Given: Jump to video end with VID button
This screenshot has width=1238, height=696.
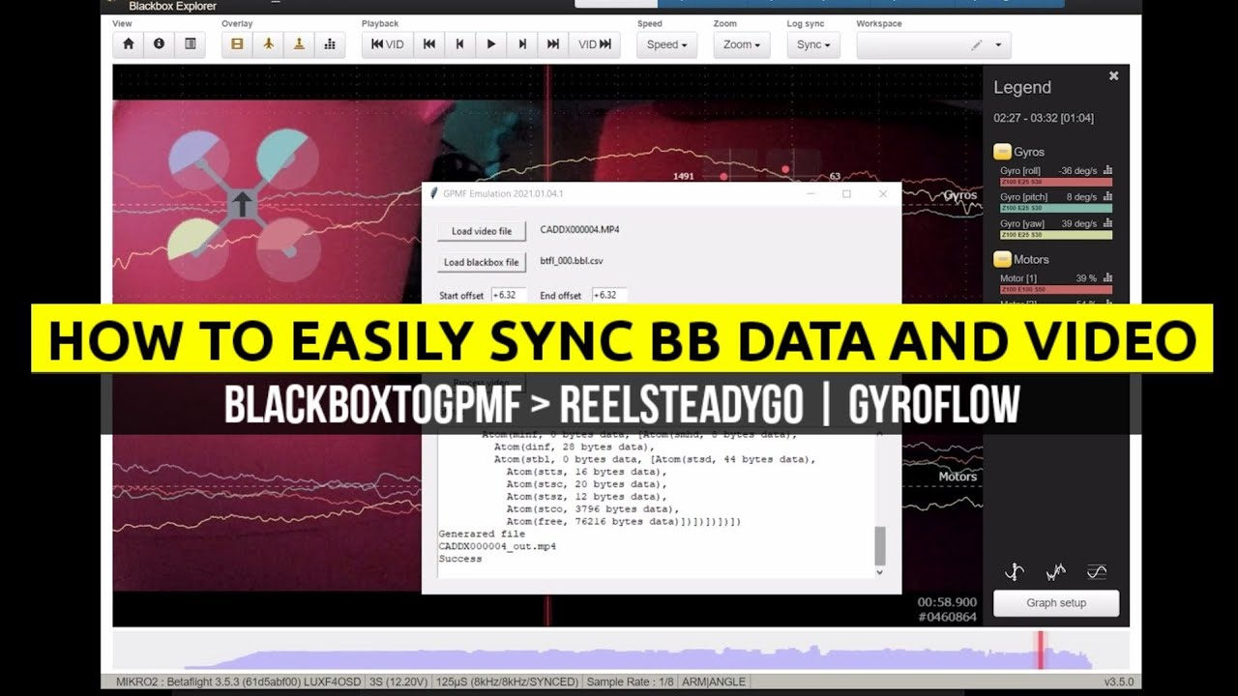Looking at the screenshot, I should 594,44.
